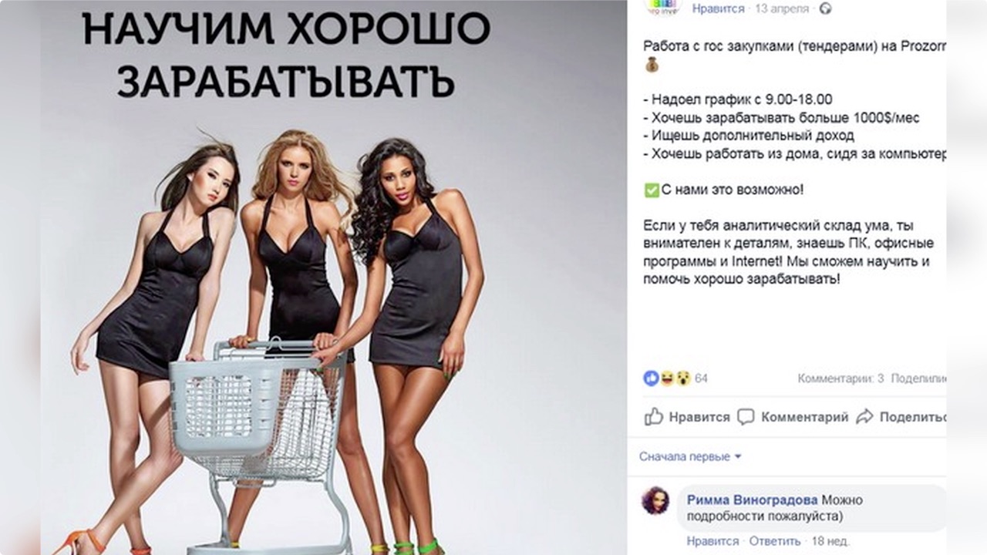
Task: Click the Нравится link beside the page name
Action: (x=718, y=9)
